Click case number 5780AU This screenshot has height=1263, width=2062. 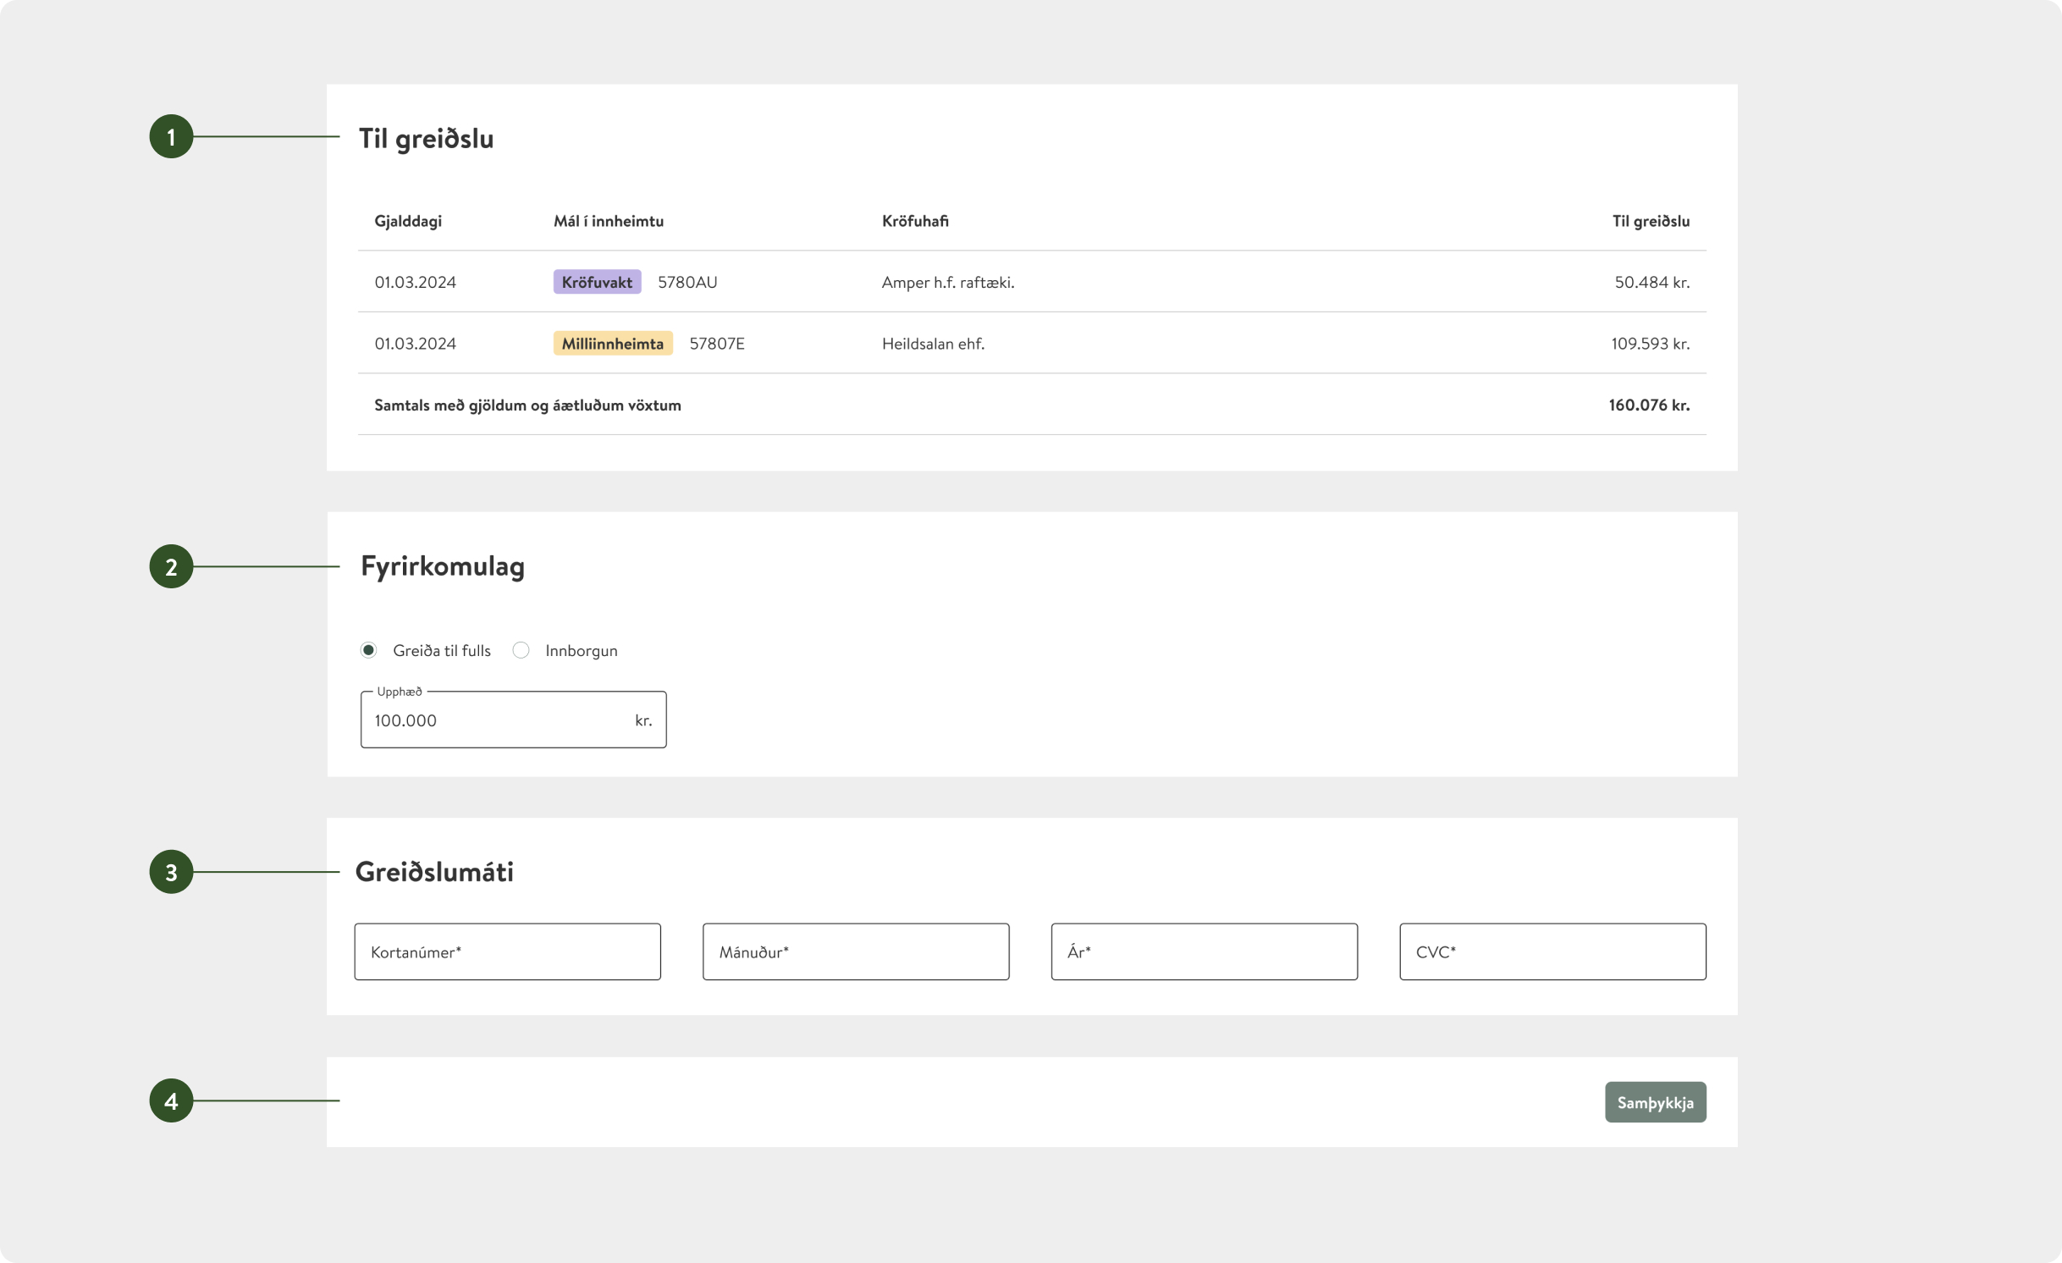tap(687, 282)
